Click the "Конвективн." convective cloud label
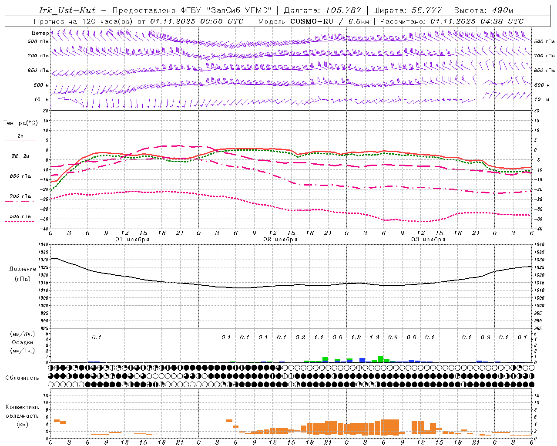 pyautogui.click(x=23, y=407)
